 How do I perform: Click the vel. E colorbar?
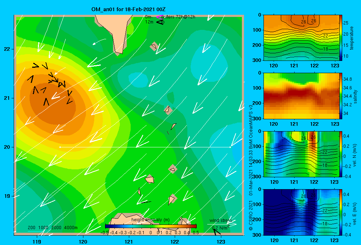pyautogui.click(x=340, y=212)
